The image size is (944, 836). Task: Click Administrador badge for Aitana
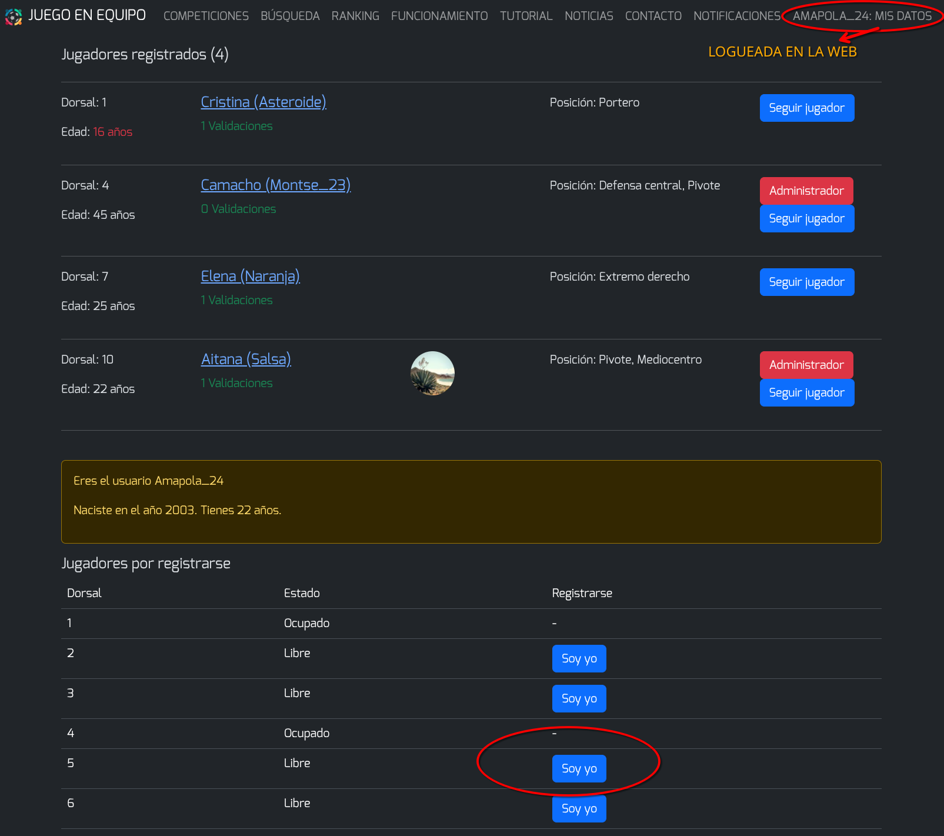806,365
